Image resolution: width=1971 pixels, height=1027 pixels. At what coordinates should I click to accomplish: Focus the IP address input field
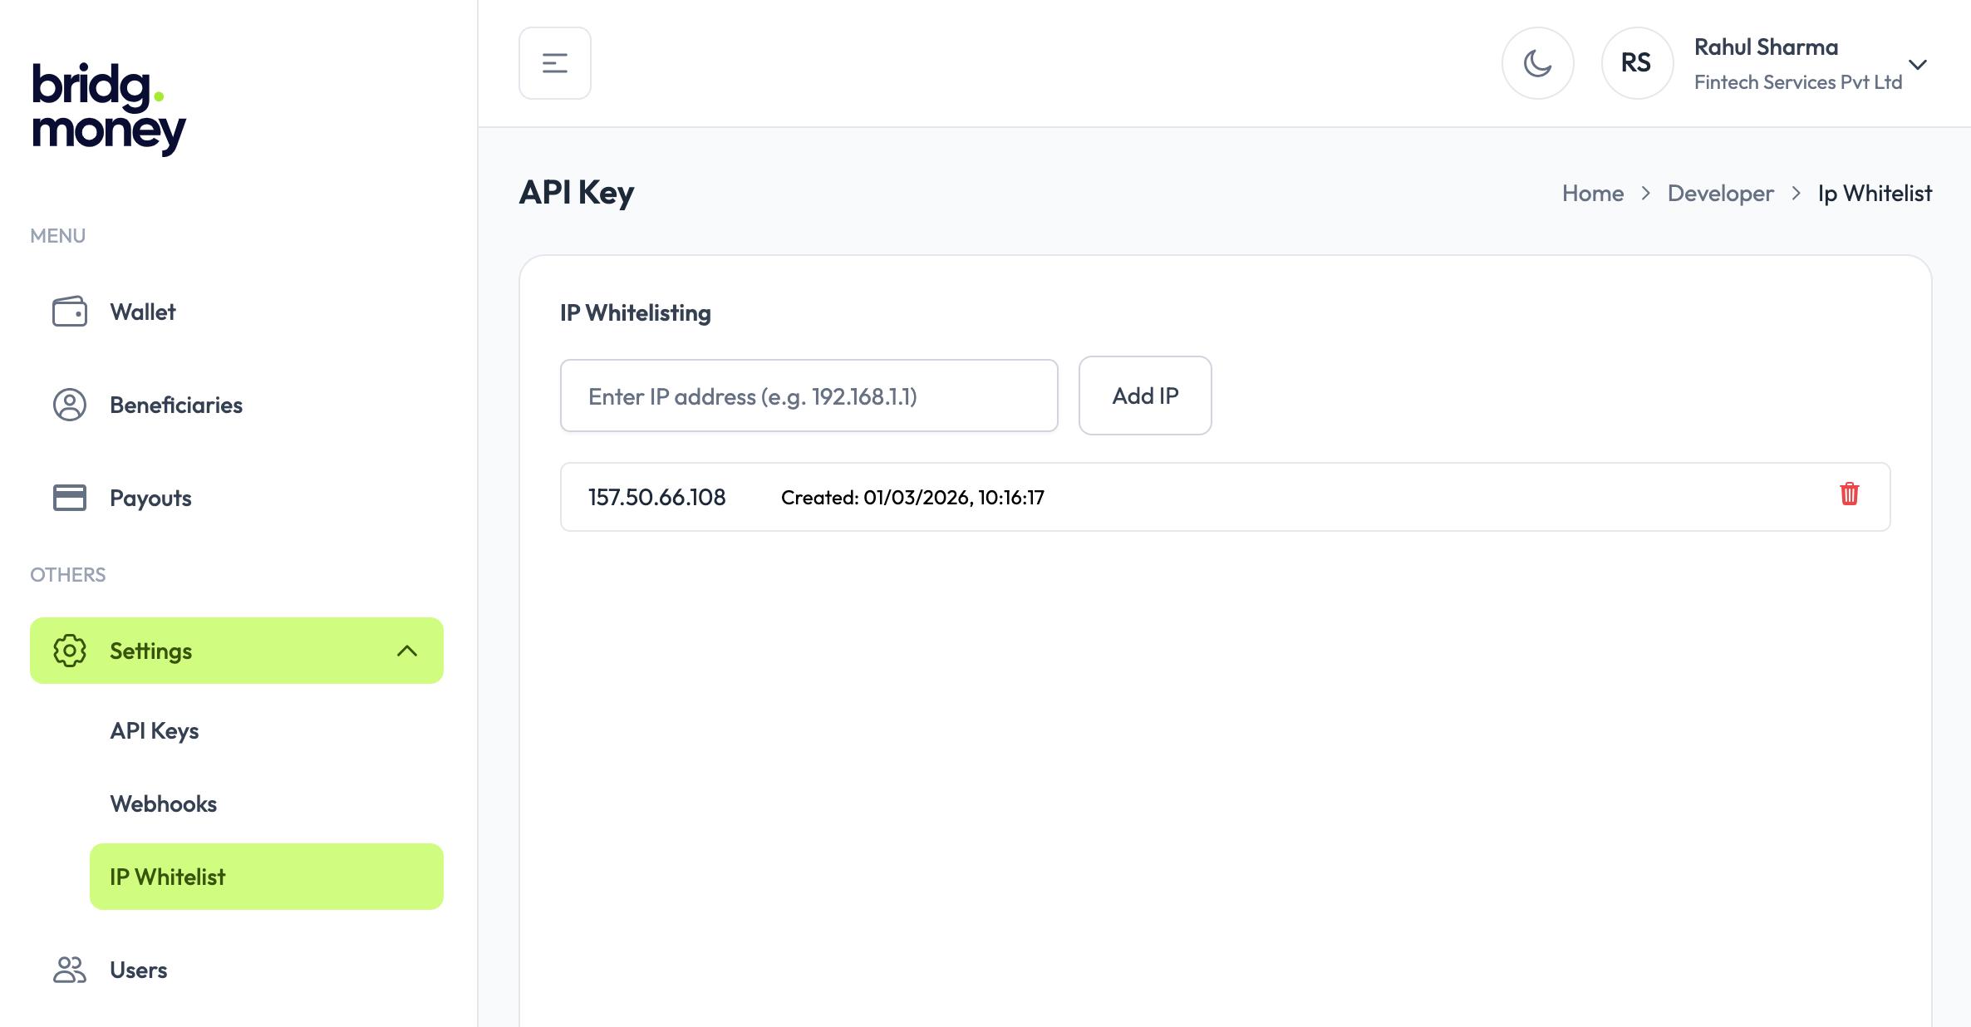pyautogui.click(x=809, y=396)
